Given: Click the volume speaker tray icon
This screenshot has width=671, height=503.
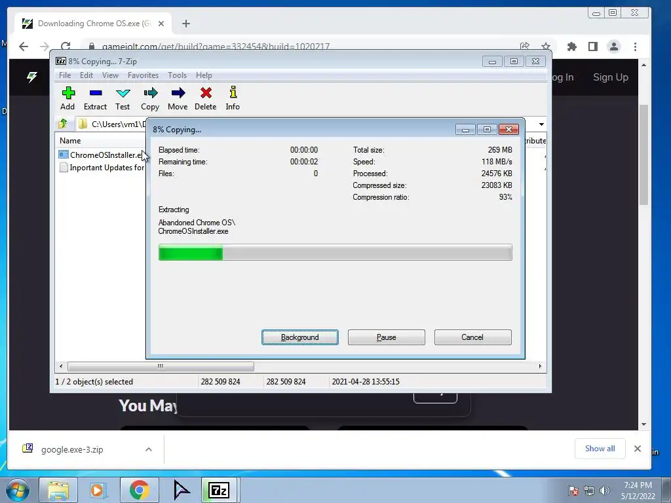Looking at the screenshot, I should 605,491.
